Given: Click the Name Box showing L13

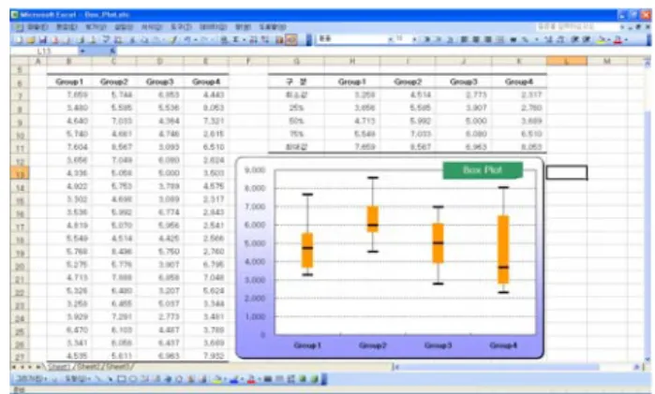Looking at the screenshot, I should click(x=44, y=51).
